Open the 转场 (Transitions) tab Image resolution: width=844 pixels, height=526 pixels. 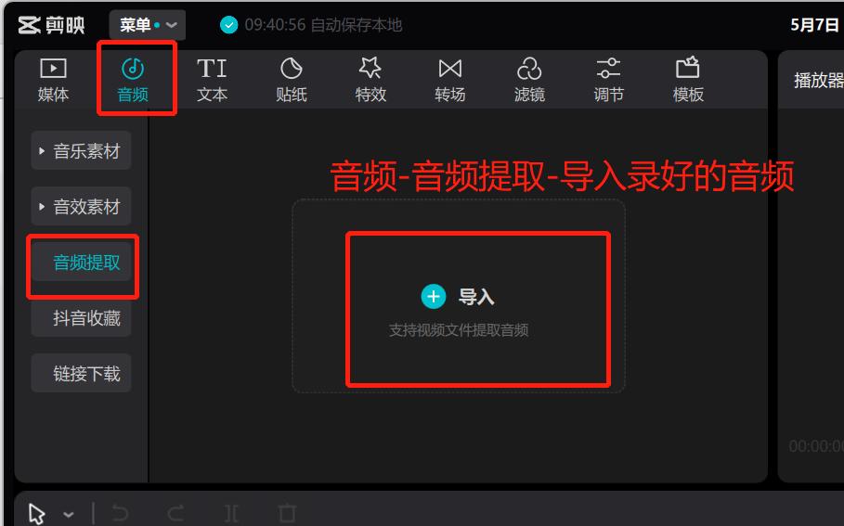click(450, 81)
